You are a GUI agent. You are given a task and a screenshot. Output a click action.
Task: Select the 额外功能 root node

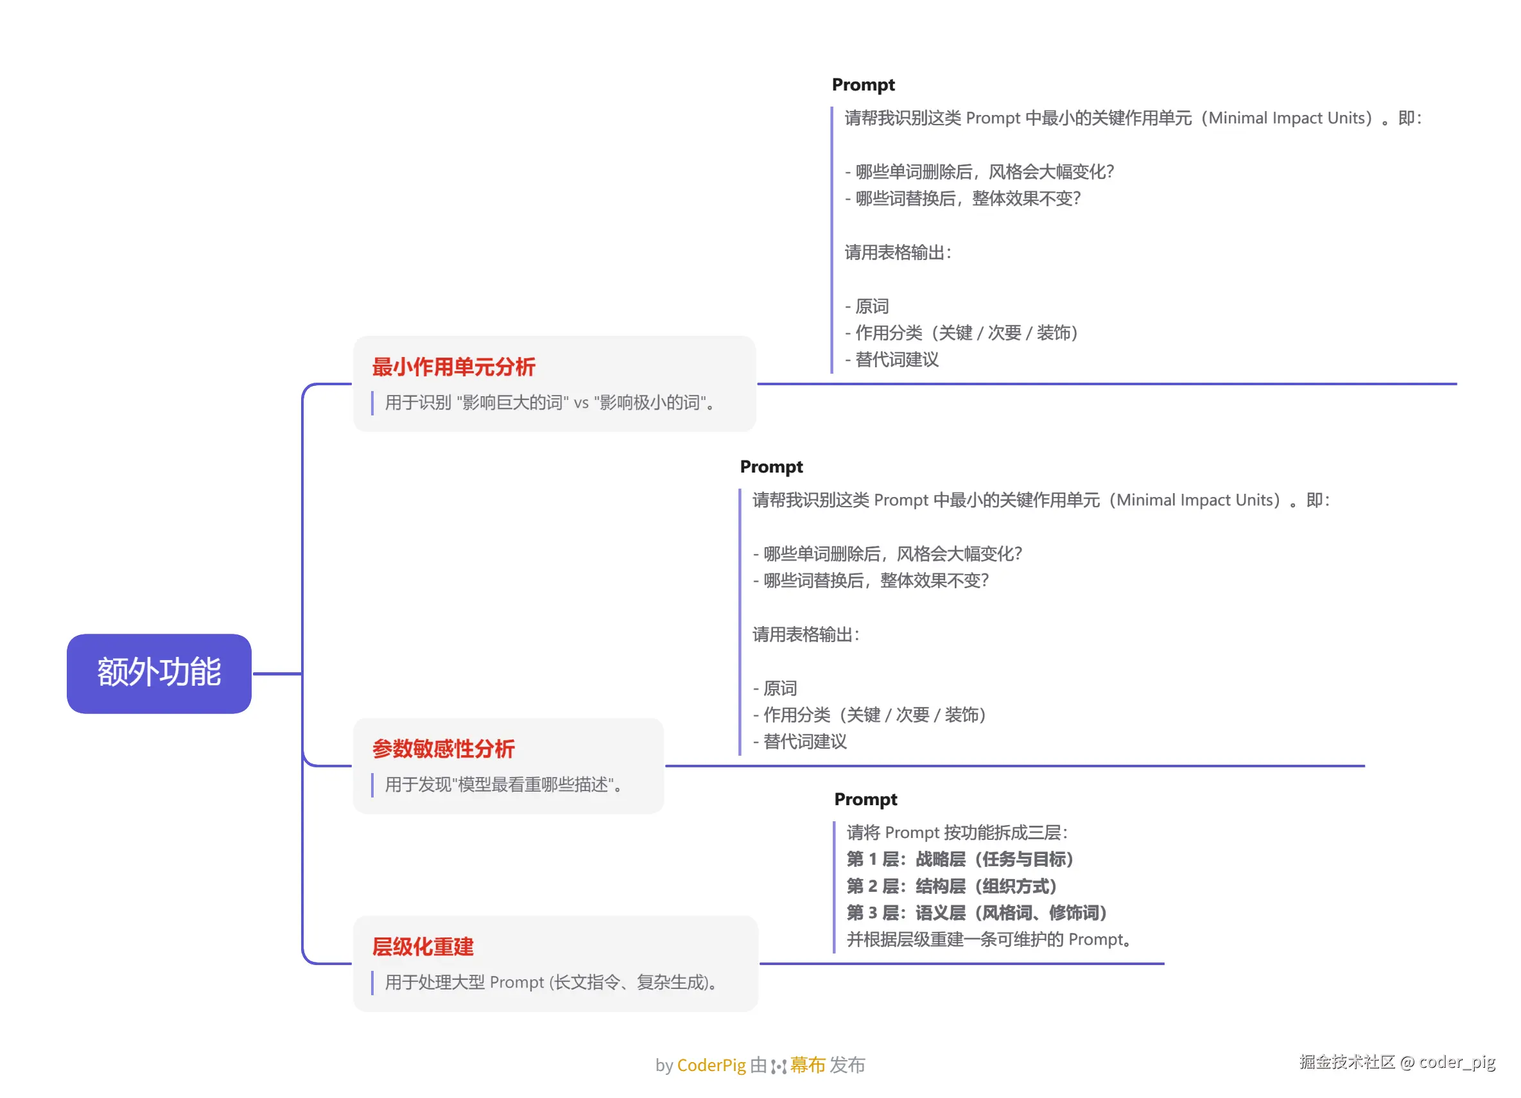(159, 674)
